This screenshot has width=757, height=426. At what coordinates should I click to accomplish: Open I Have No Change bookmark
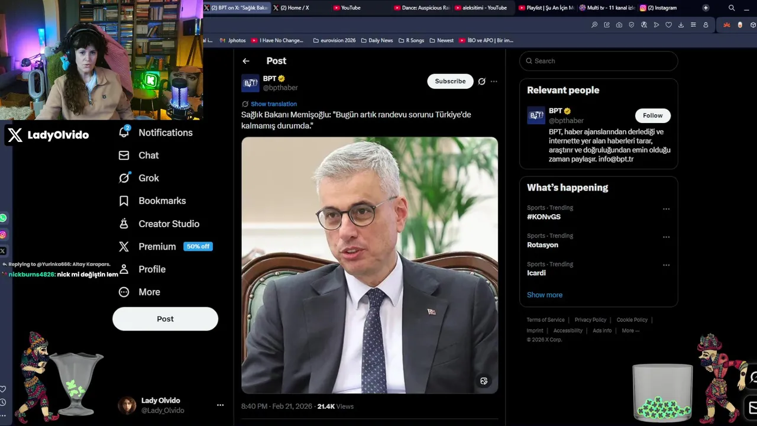[x=277, y=40]
